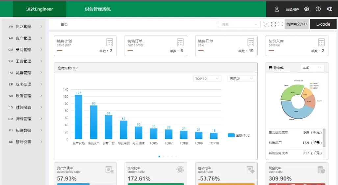
Task: Click the 简体中文/CH language button
Action: coord(296,24)
